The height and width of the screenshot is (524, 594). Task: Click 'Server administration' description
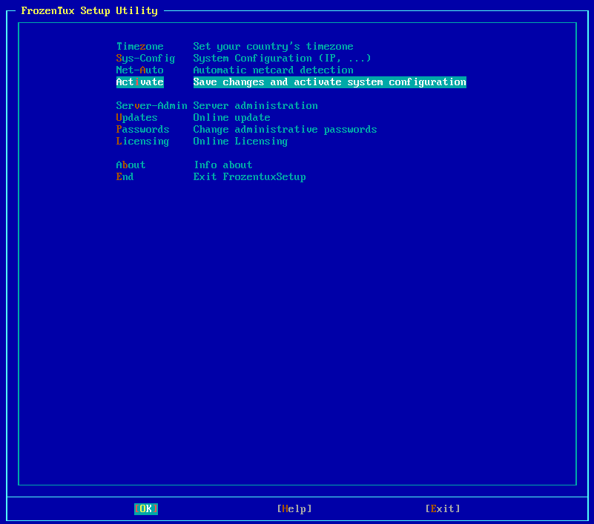(255, 106)
